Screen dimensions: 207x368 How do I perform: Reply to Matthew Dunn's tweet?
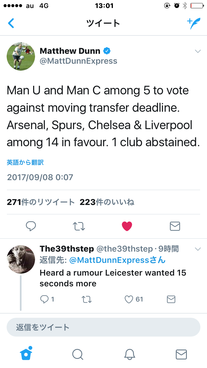(31, 226)
